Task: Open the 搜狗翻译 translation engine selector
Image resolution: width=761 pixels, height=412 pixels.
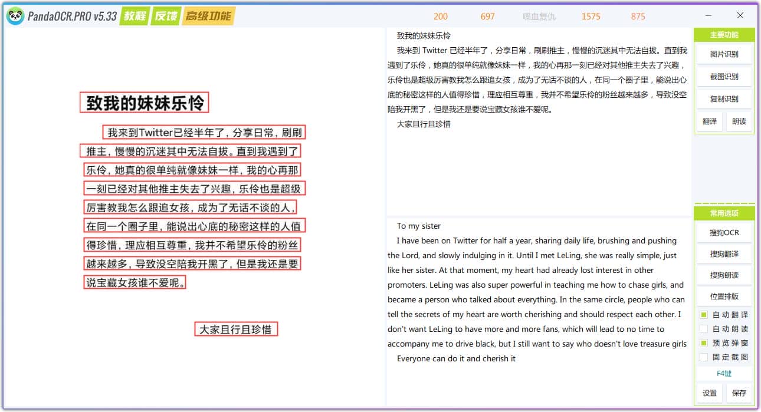Action: pos(724,254)
